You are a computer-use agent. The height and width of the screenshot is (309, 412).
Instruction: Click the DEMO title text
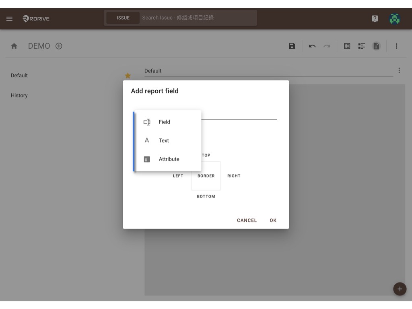[39, 46]
